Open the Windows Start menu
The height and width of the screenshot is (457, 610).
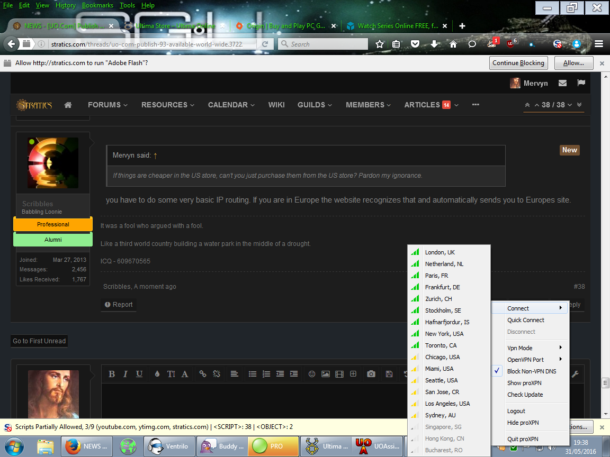click(x=14, y=446)
